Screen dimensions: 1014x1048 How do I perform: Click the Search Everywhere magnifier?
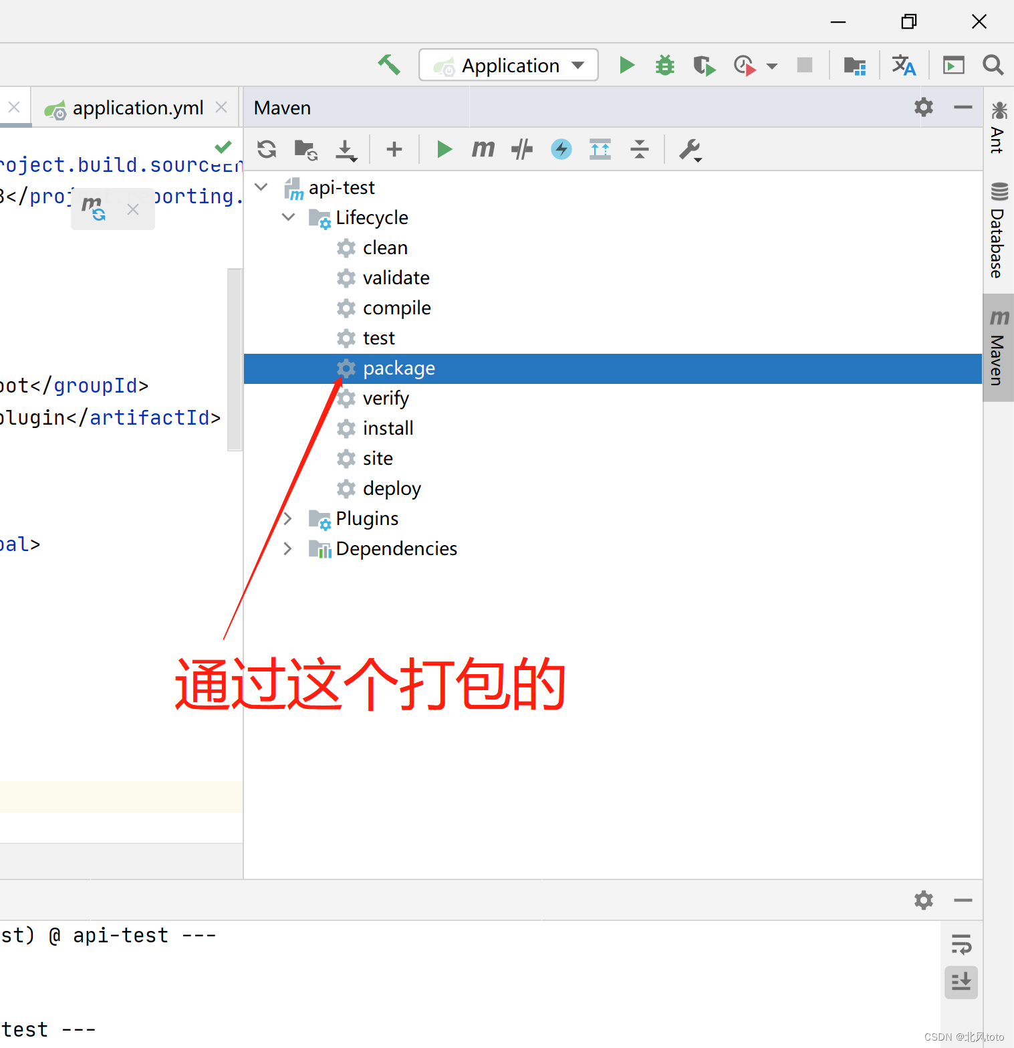tap(993, 65)
